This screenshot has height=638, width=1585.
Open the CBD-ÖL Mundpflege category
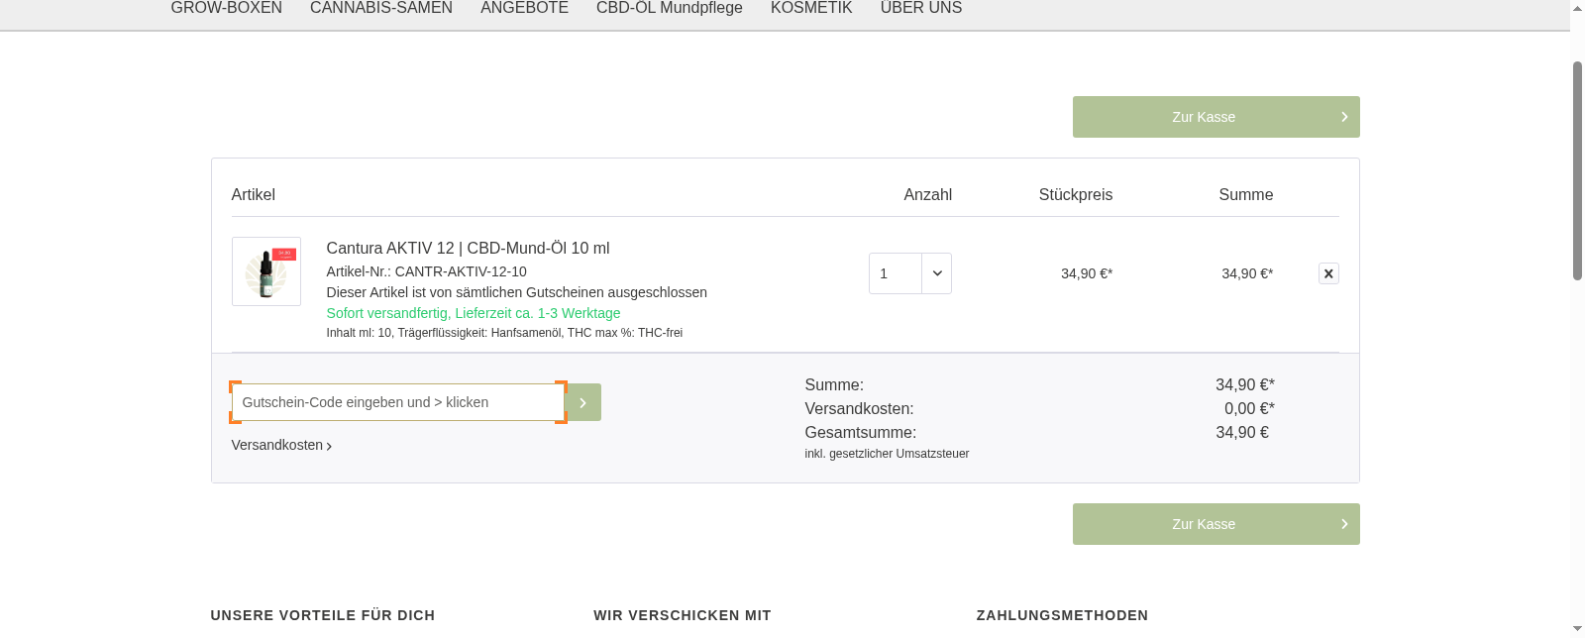[669, 8]
